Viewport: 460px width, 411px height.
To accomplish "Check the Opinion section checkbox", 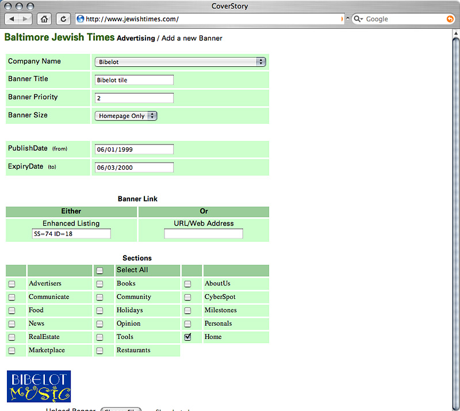I will pos(99,324).
